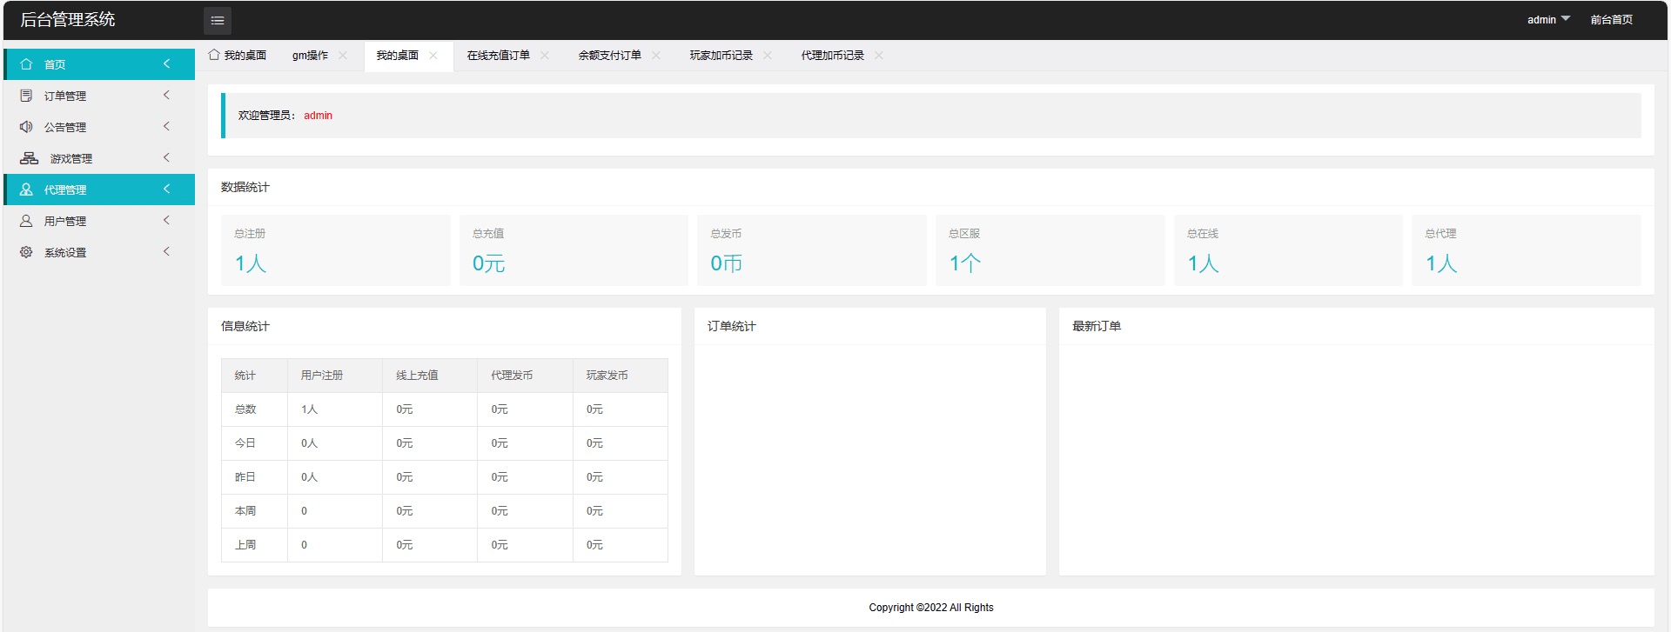Click the 总充值 statistic card
1671x632 pixels.
tap(574, 250)
